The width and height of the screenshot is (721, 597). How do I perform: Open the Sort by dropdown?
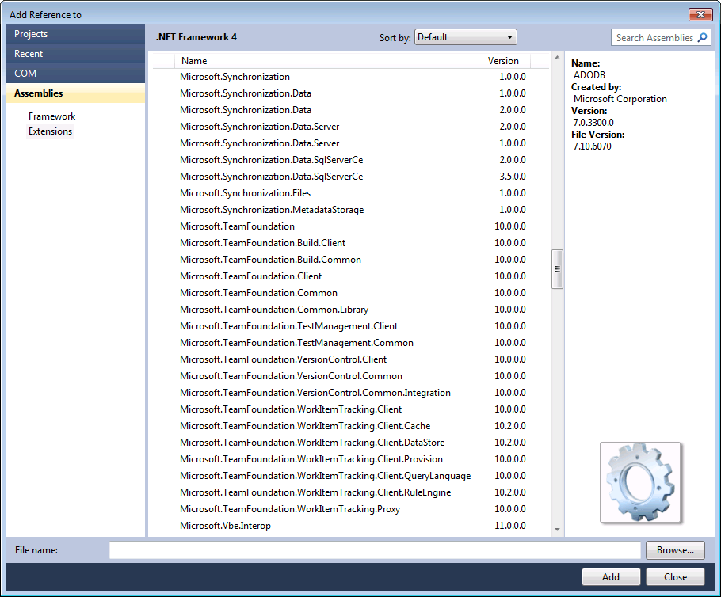465,37
